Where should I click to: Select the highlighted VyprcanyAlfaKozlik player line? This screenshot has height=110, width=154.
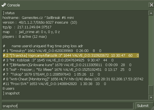click(71, 56)
